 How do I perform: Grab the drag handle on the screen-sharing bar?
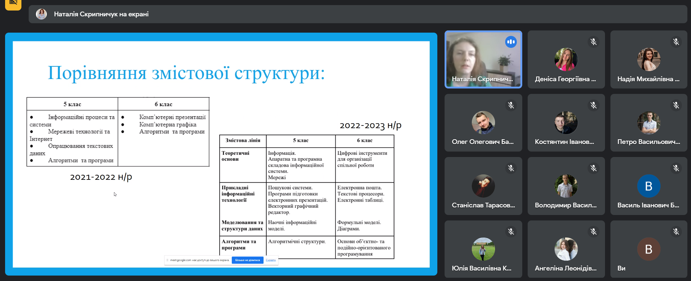[x=167, y=260]
